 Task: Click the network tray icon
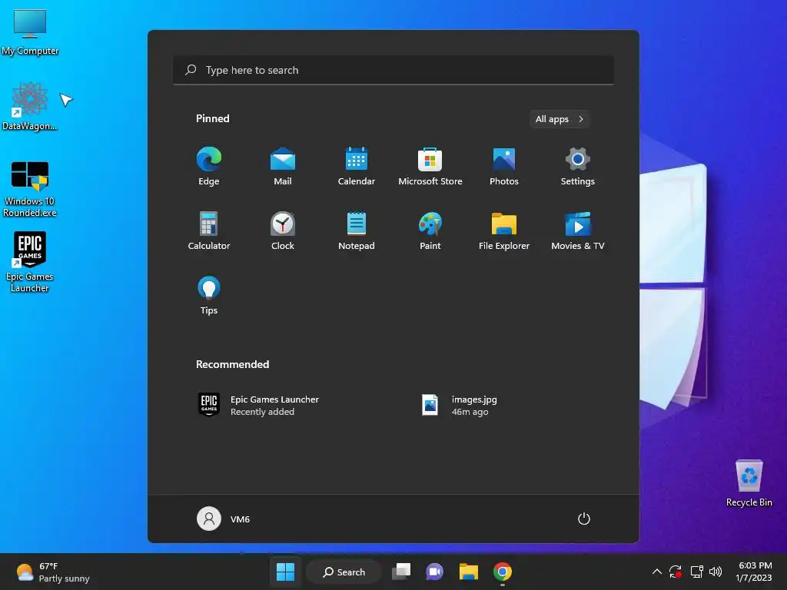(696, 572)
